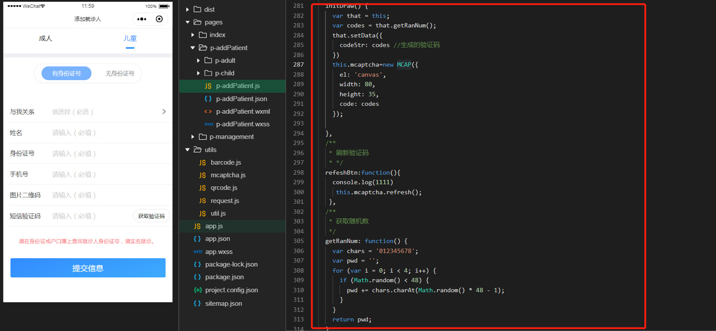Click the braces icon beside app.json
Image resolution: width=716 pixels, height=331 pixels.
point(197,239)
